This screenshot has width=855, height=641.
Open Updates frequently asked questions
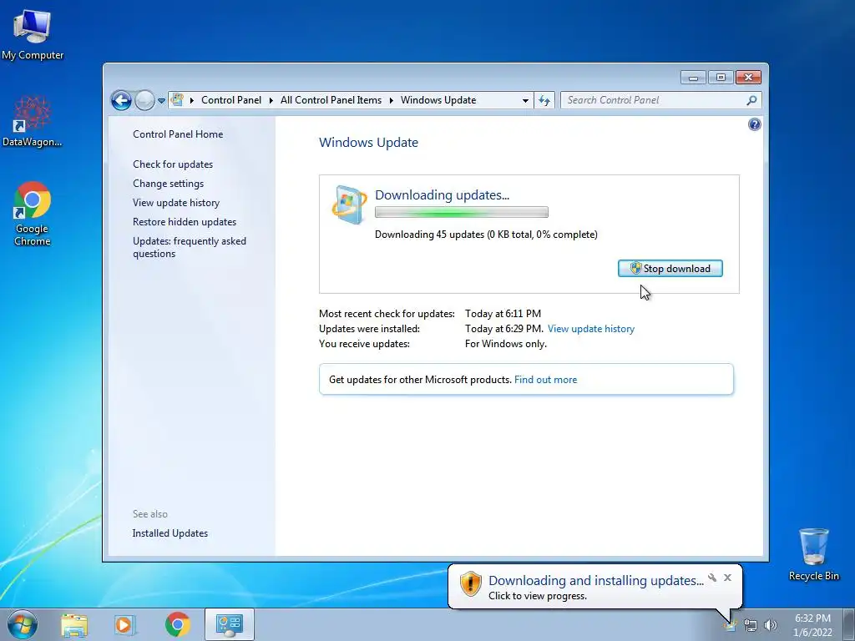pos(190,247)
